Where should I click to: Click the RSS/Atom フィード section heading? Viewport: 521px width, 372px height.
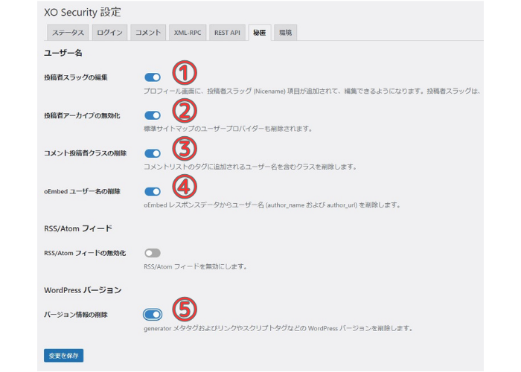coord(78,228)
